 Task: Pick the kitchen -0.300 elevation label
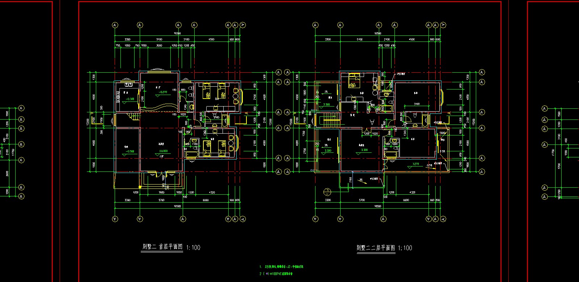[129, 99]
